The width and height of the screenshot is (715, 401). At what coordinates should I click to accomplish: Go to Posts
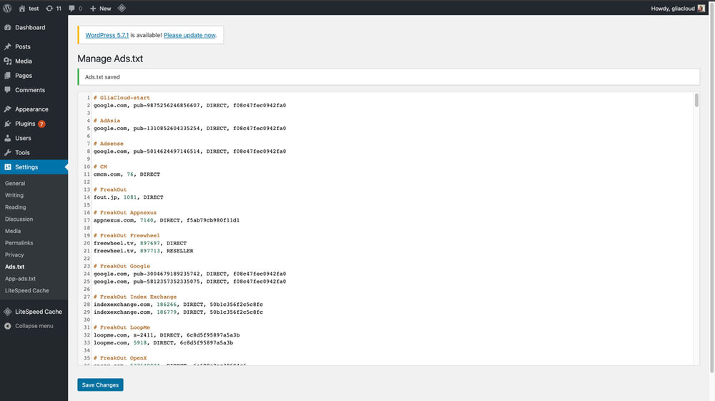pyautogui.click(x=23, y=46)
